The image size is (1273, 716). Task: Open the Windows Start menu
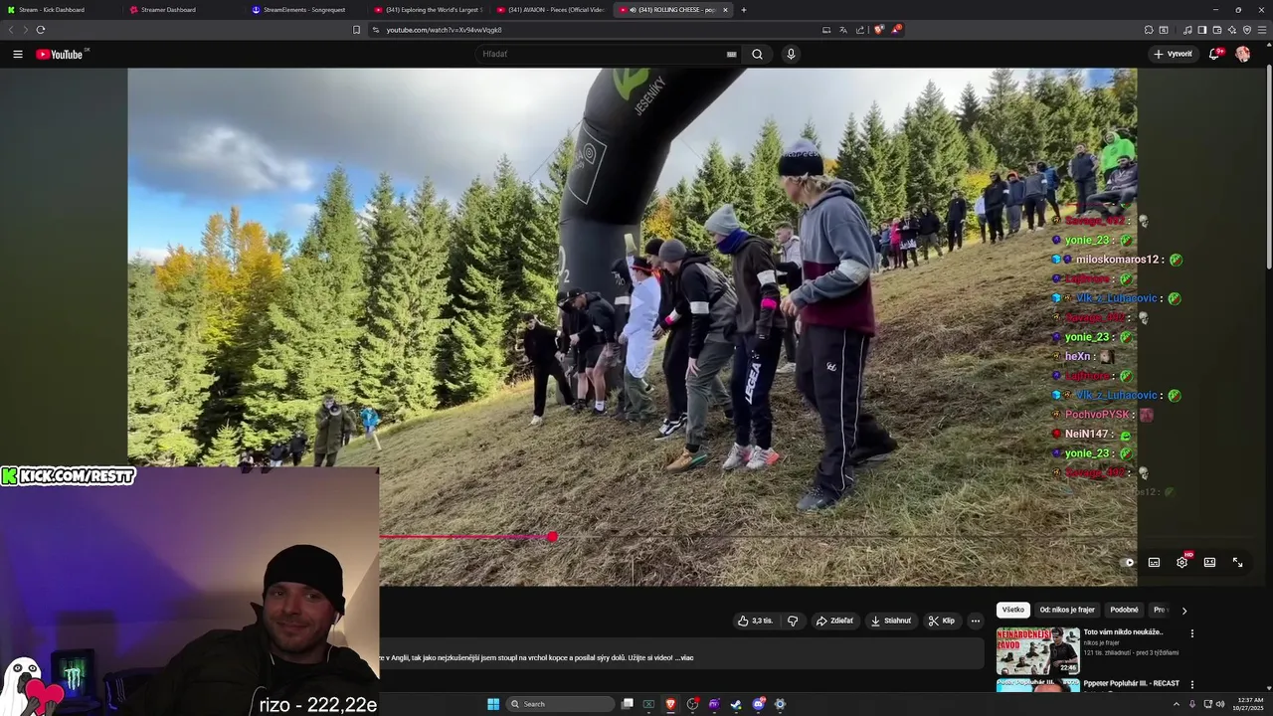click(493, 704)
